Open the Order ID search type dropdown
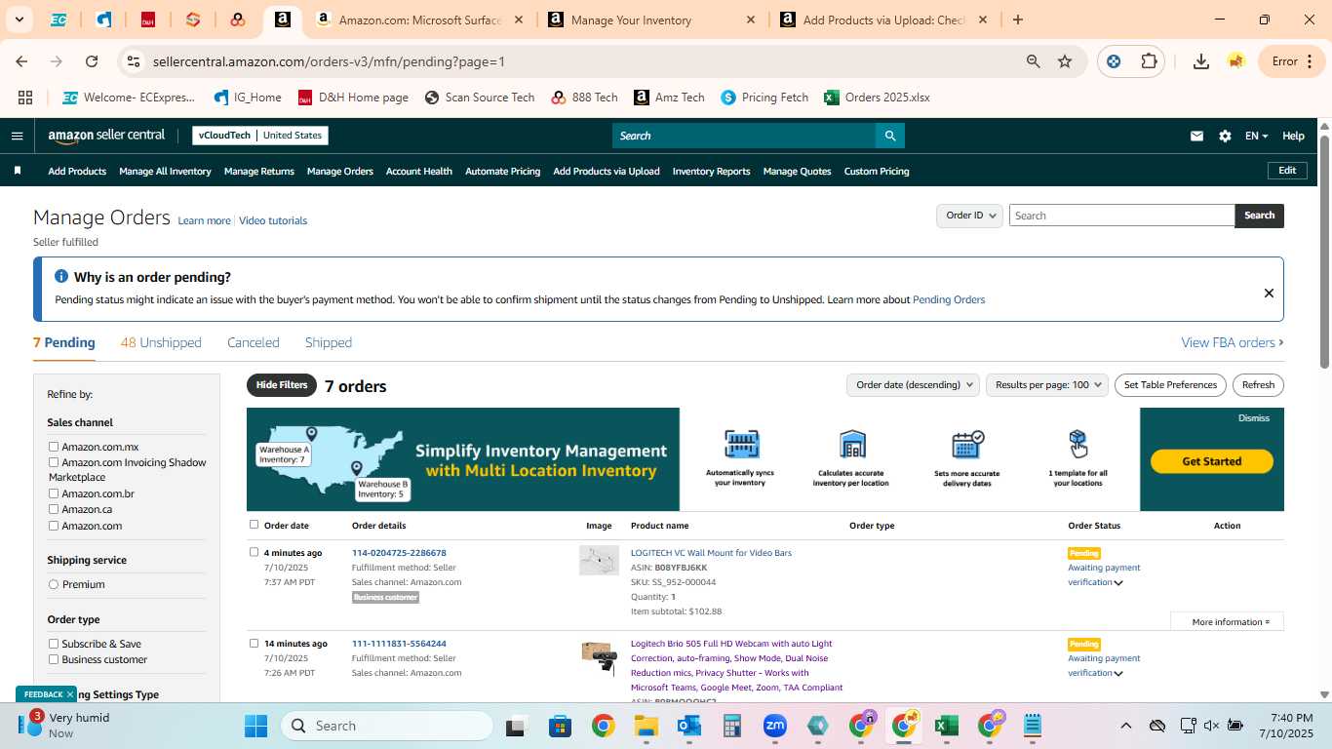This screenshot has width=1332, height=749. pos(969,216)
